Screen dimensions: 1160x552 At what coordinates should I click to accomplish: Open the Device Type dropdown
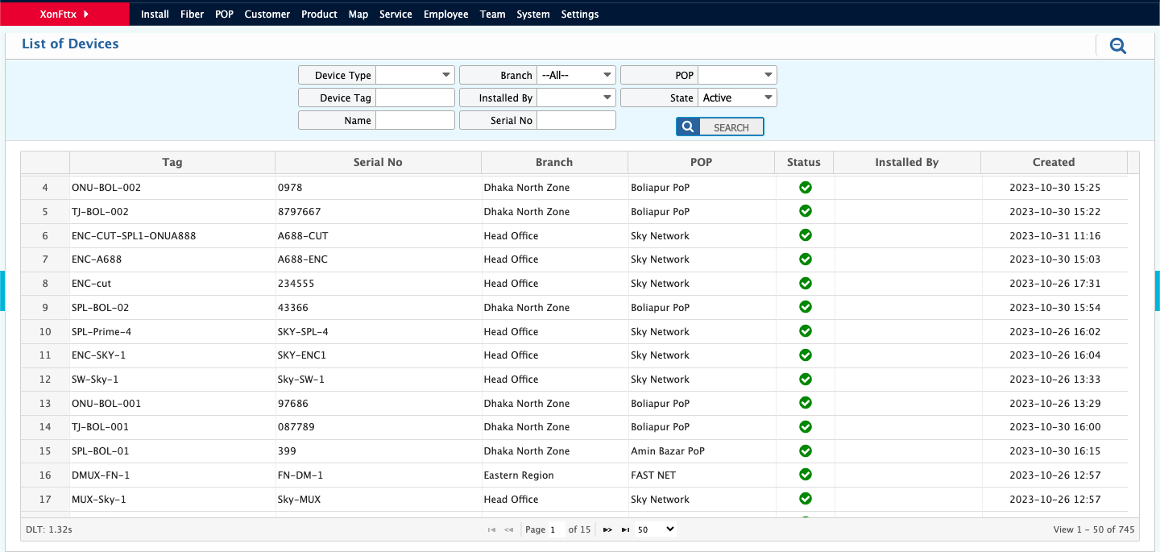click(415, 75)
